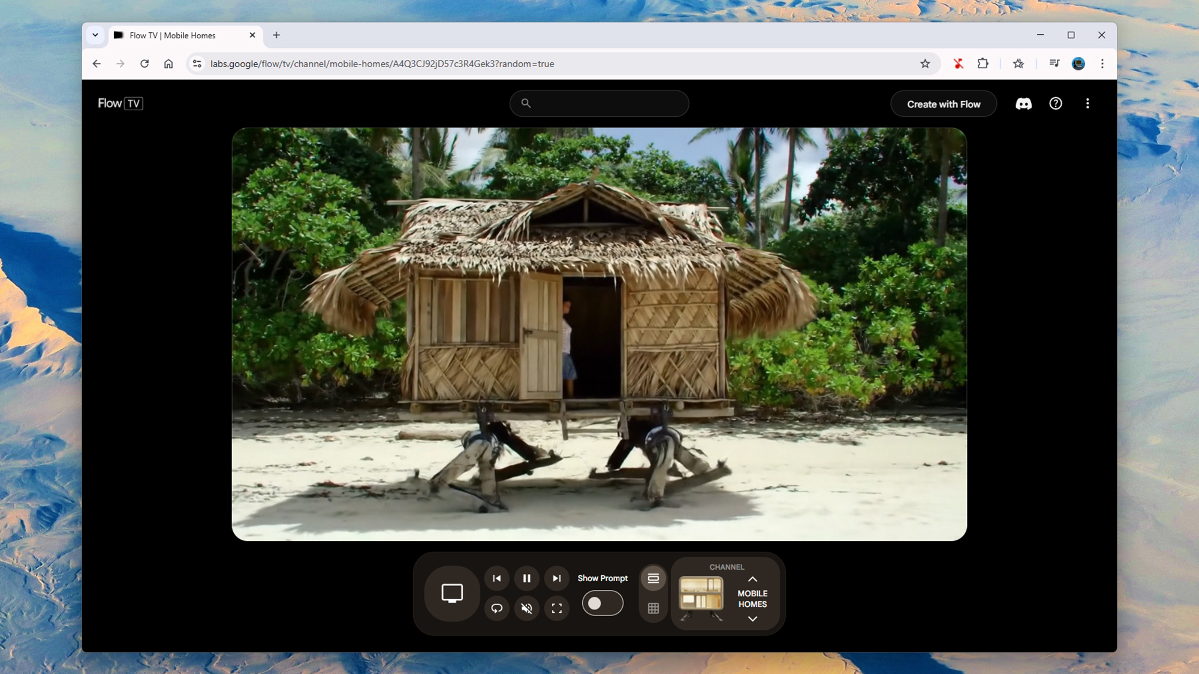Select the single-video list view icon
1199x674 pixels.
point(653,578)
